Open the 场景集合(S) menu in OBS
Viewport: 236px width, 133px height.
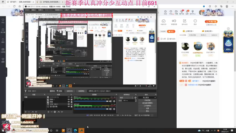tap(58, 10)
